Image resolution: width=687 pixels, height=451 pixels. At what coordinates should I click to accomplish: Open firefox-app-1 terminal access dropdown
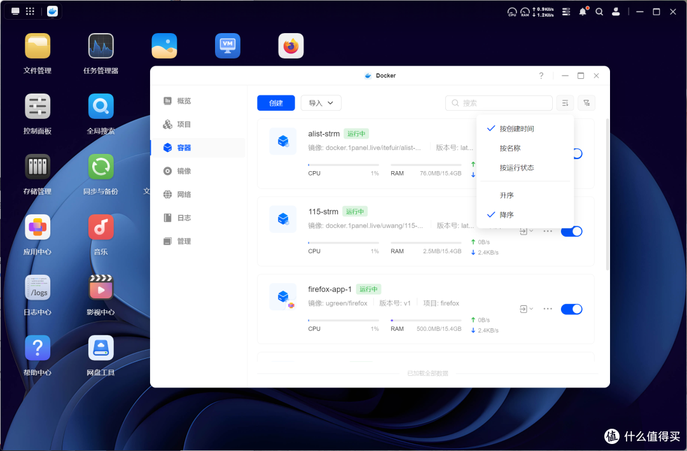[x=526, y=309]
